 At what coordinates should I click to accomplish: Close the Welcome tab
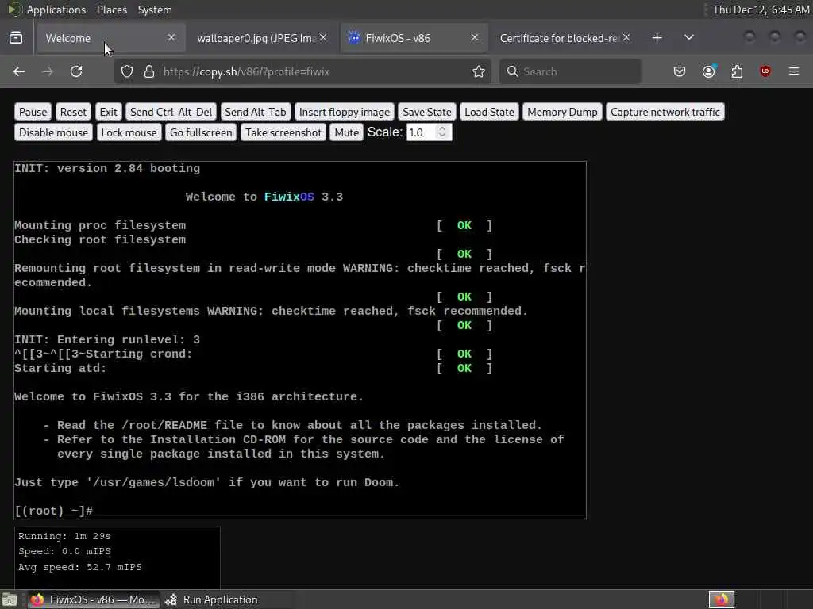[171, 37]
